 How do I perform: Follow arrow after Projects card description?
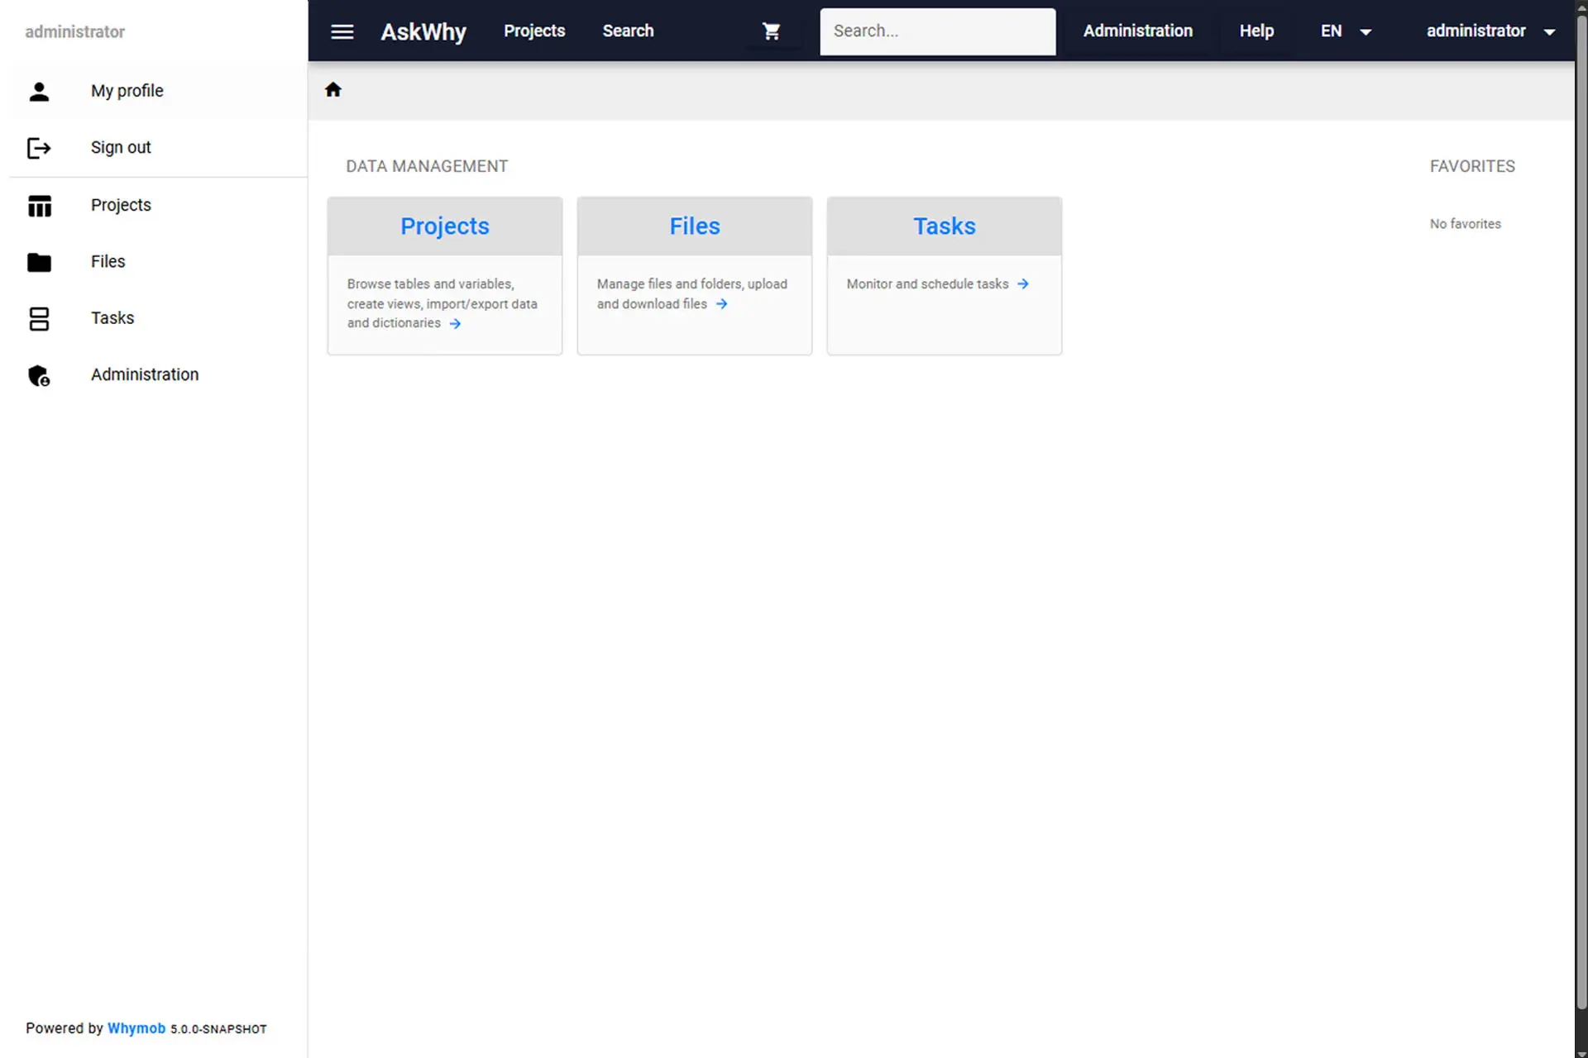(455, 324)
